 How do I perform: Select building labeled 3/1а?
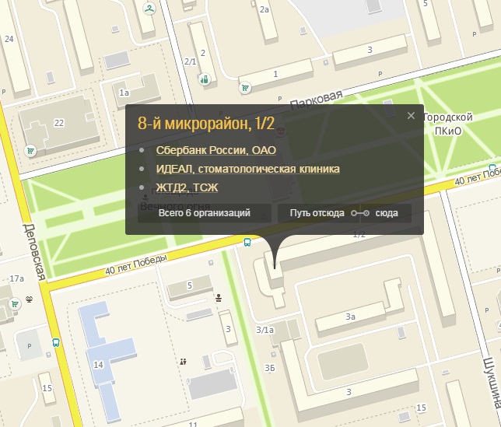tap(265, 330)
